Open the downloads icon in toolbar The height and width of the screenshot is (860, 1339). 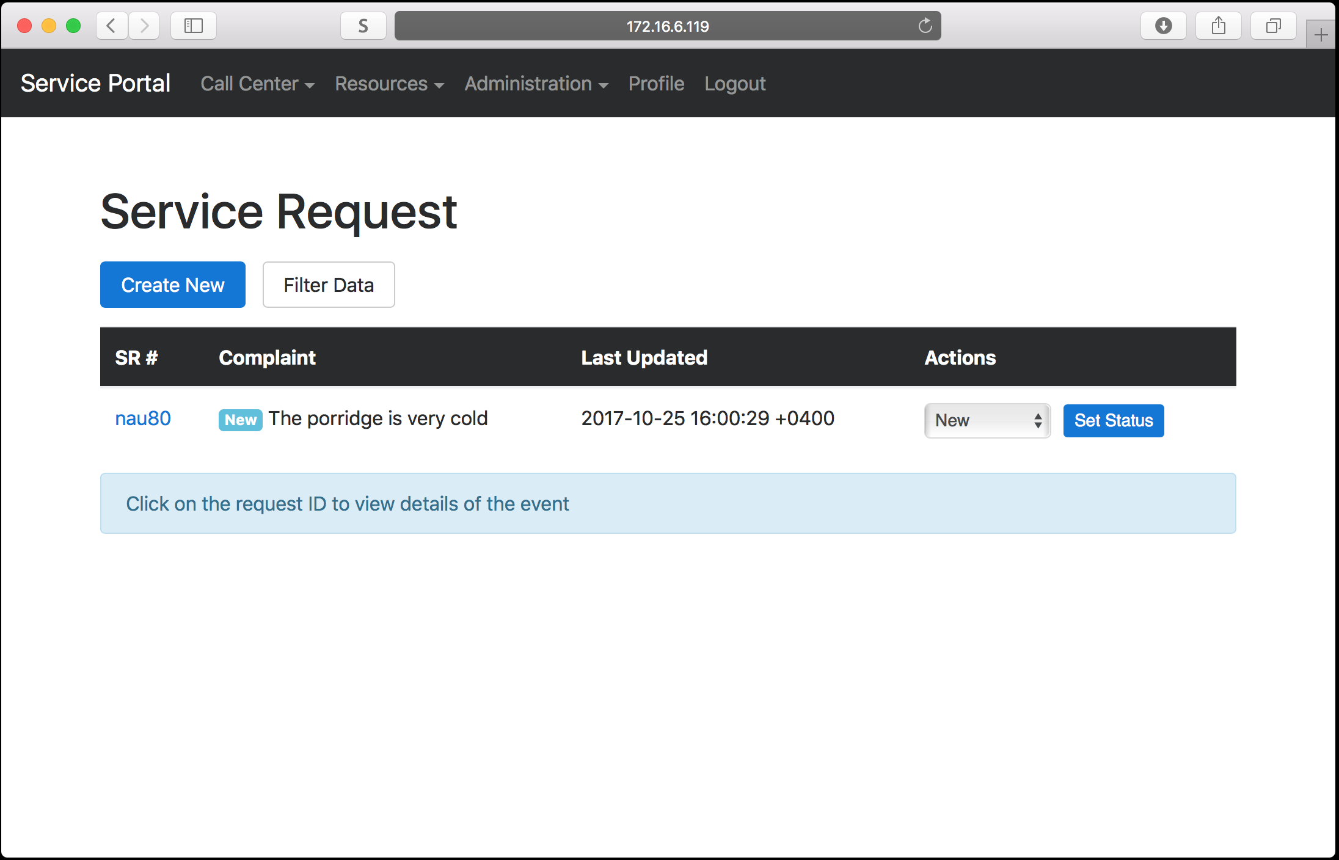[x=1163, y=26]
